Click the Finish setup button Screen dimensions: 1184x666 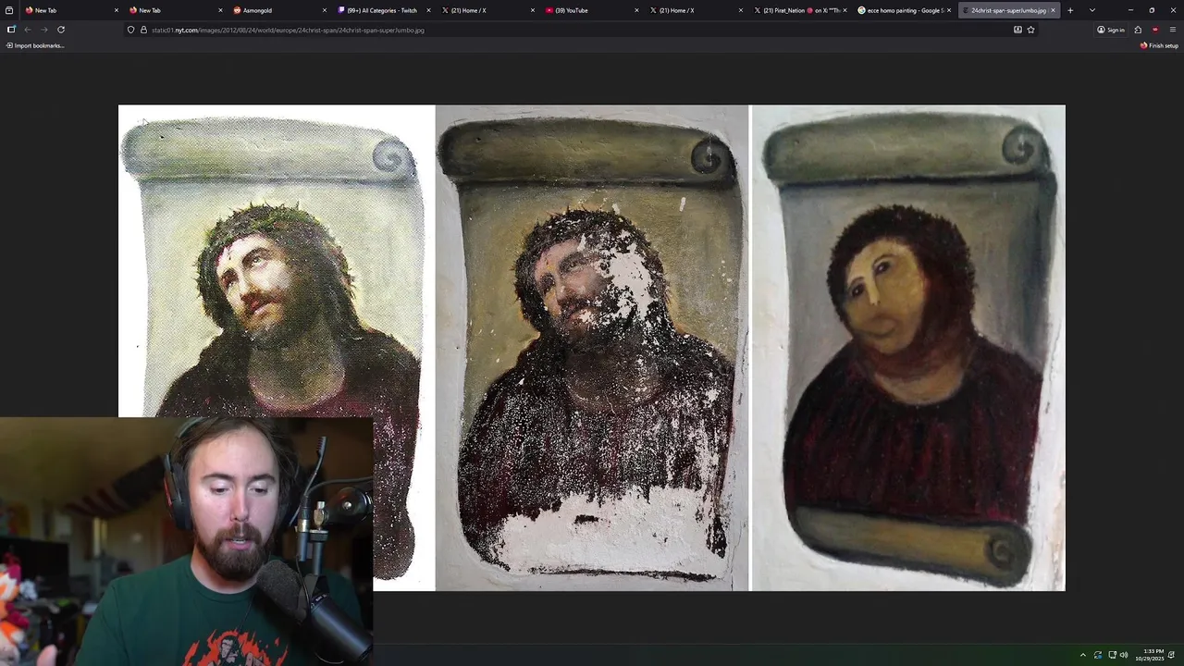1159,45
